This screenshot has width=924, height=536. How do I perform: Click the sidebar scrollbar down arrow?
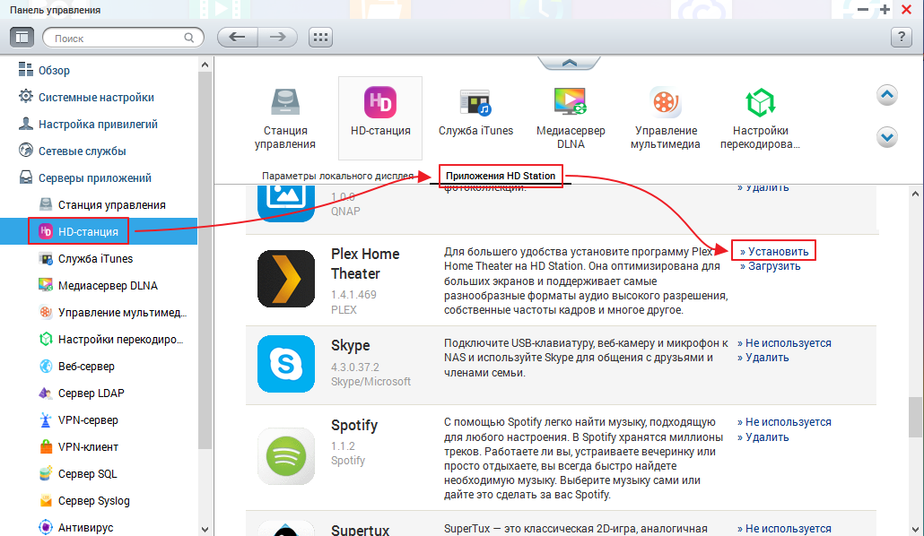(x=205, y=529)
